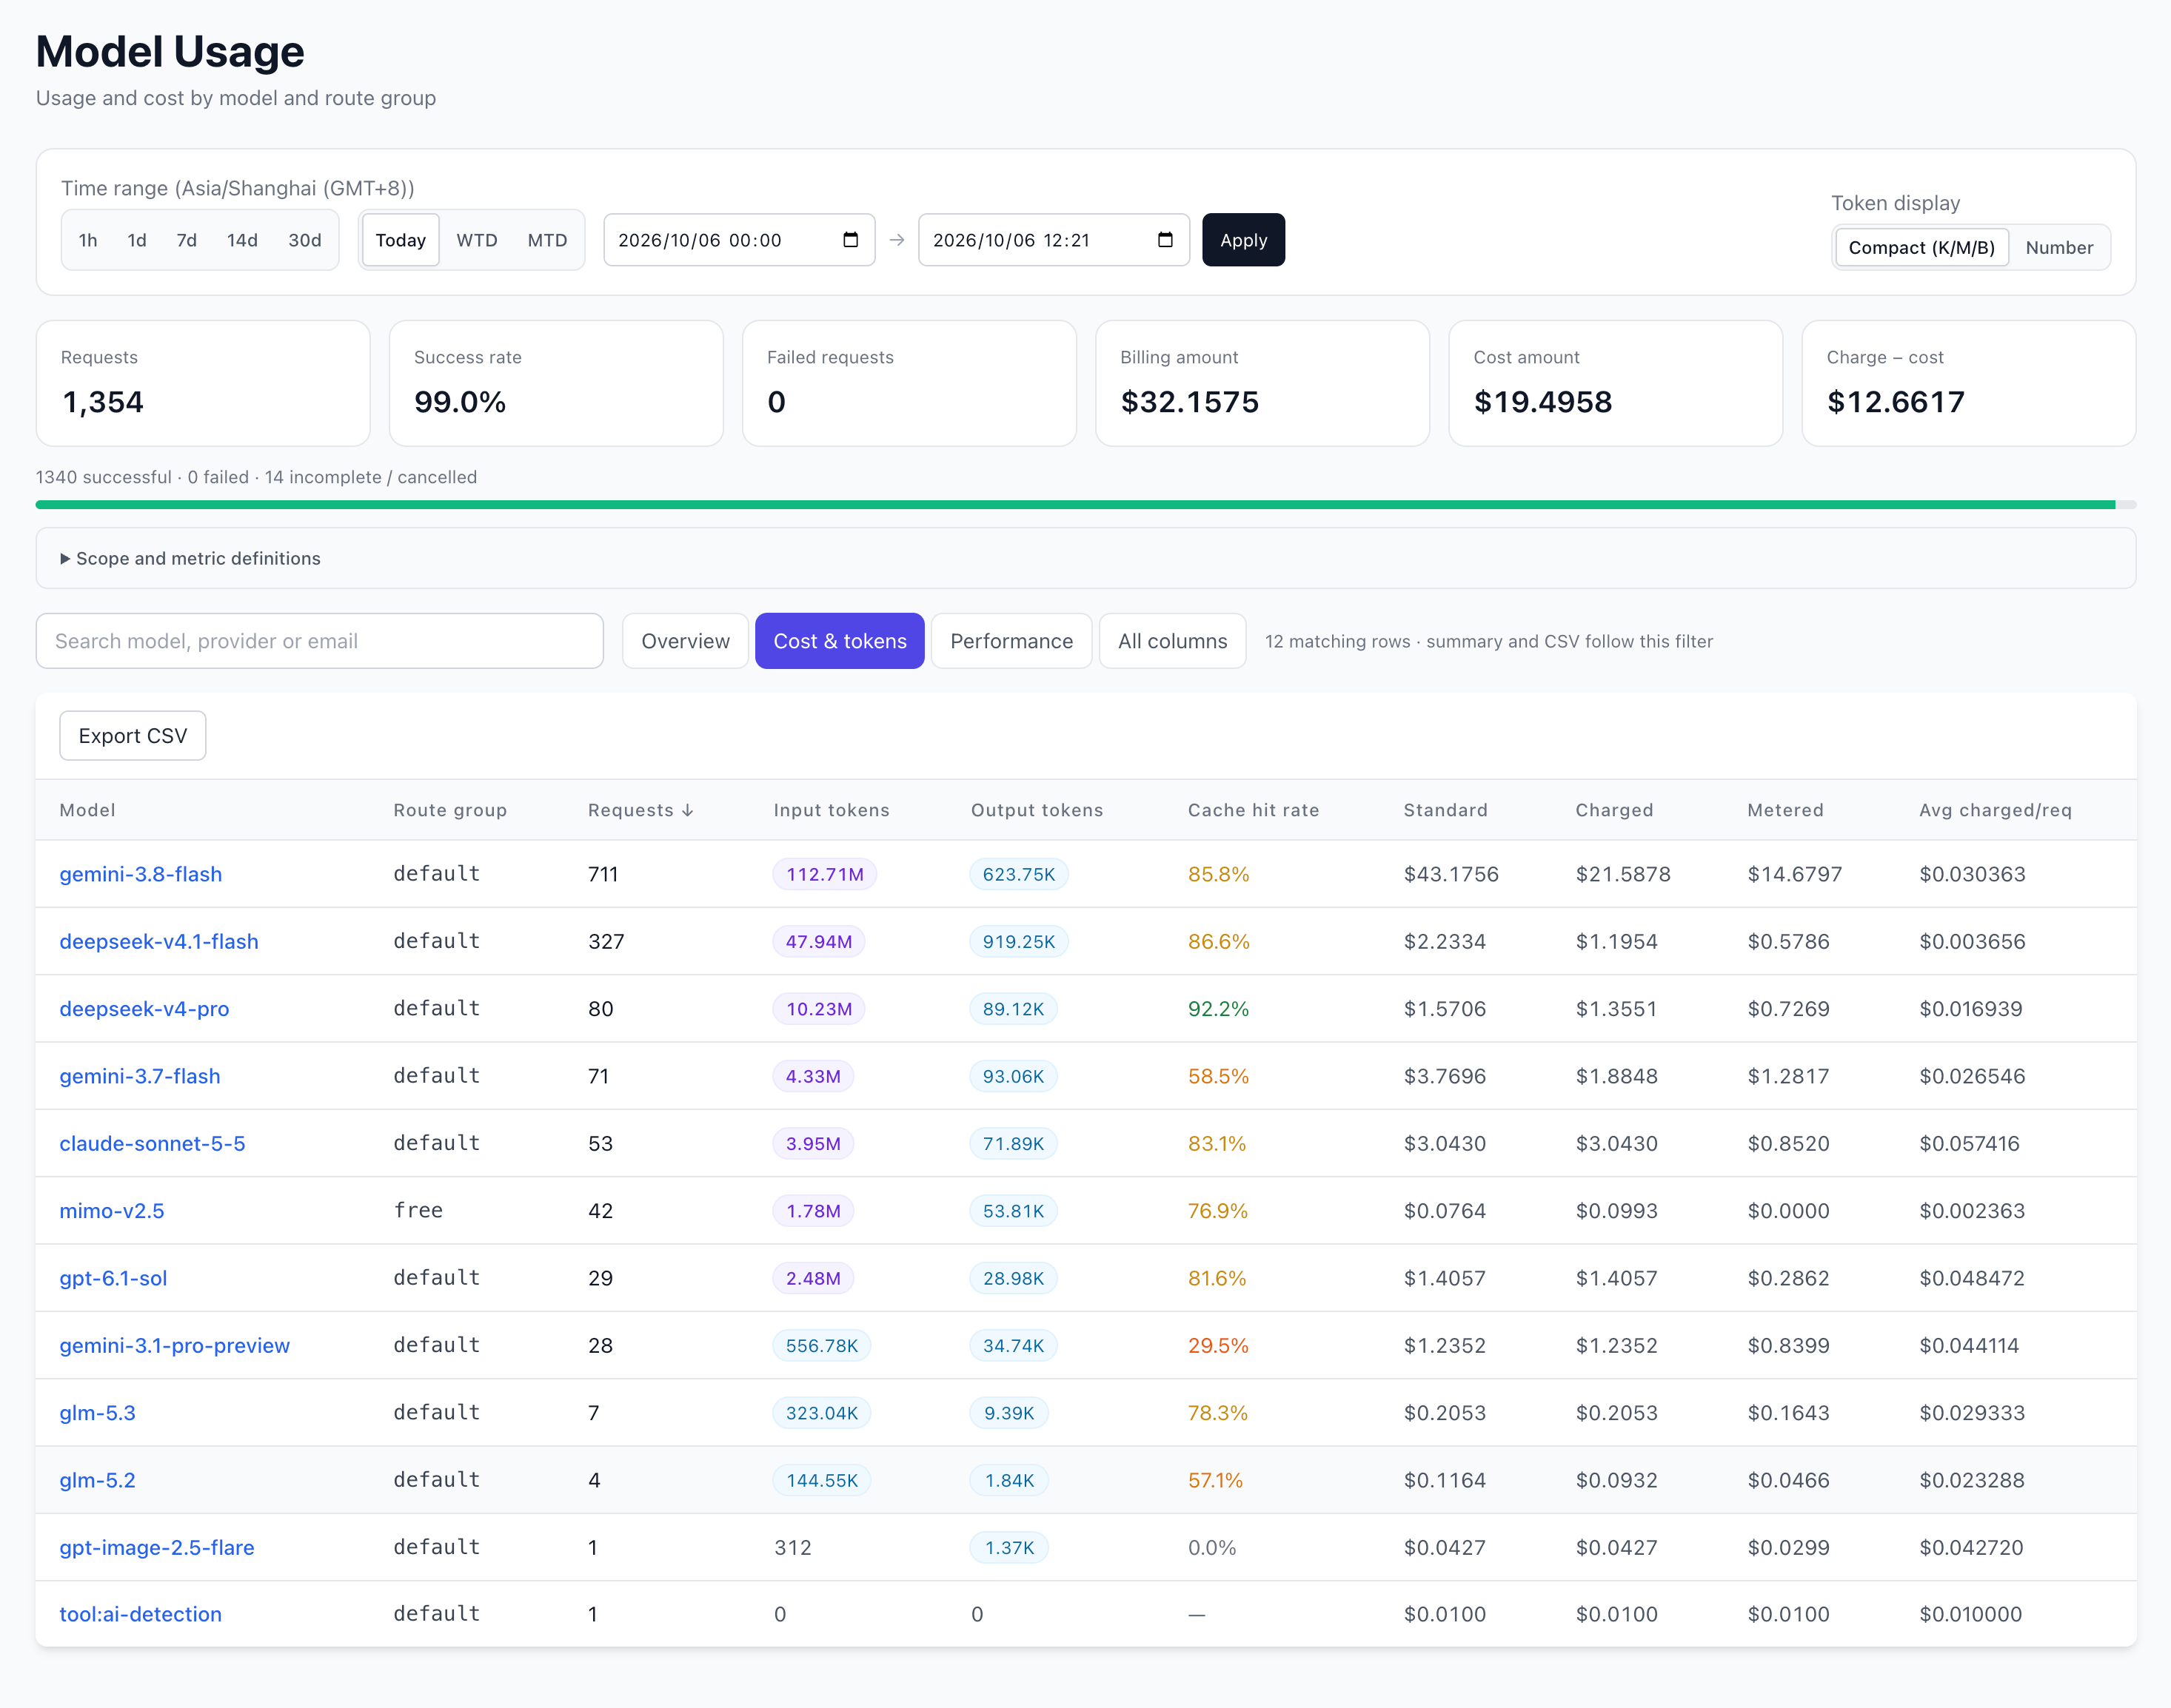Click the Input tokens column header
2171x1708 pixels.
pyautogui.click(x=832, y=811)
